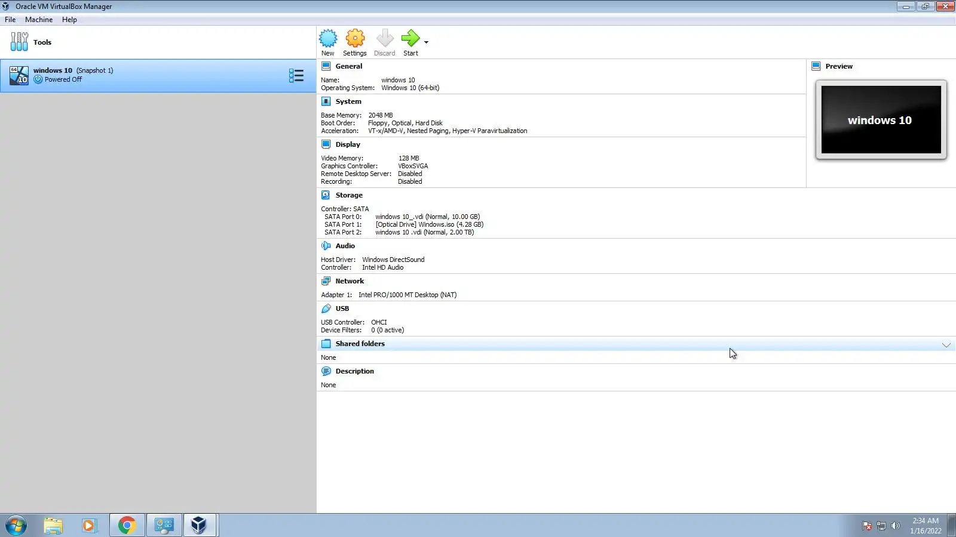Screen dimensions: 956x537
Task: Open the Network settings header link
Action: [350, 281]
